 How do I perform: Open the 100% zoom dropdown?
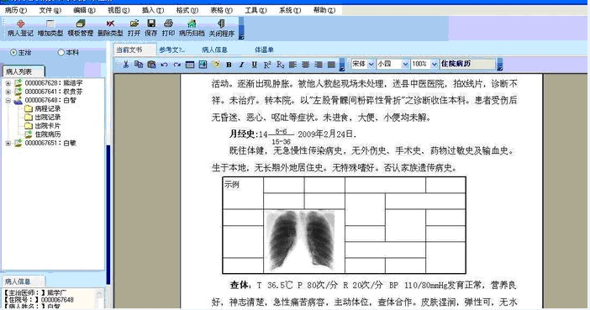click(435, 64)
